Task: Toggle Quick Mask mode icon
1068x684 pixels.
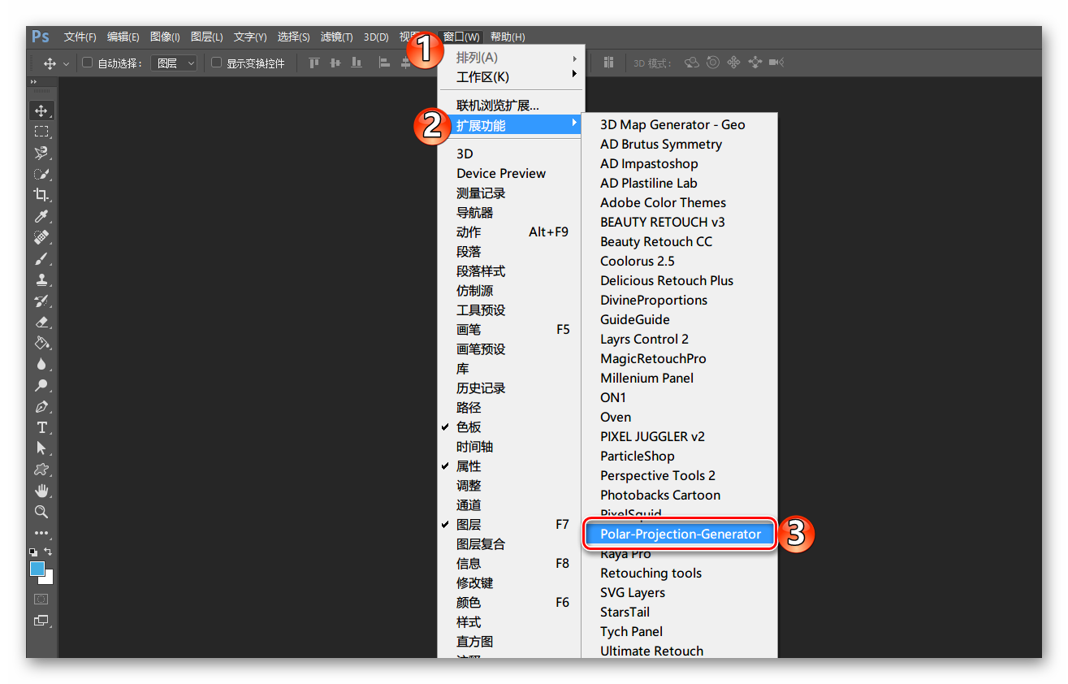Action: pyautogui.click(x=41, y=599)
